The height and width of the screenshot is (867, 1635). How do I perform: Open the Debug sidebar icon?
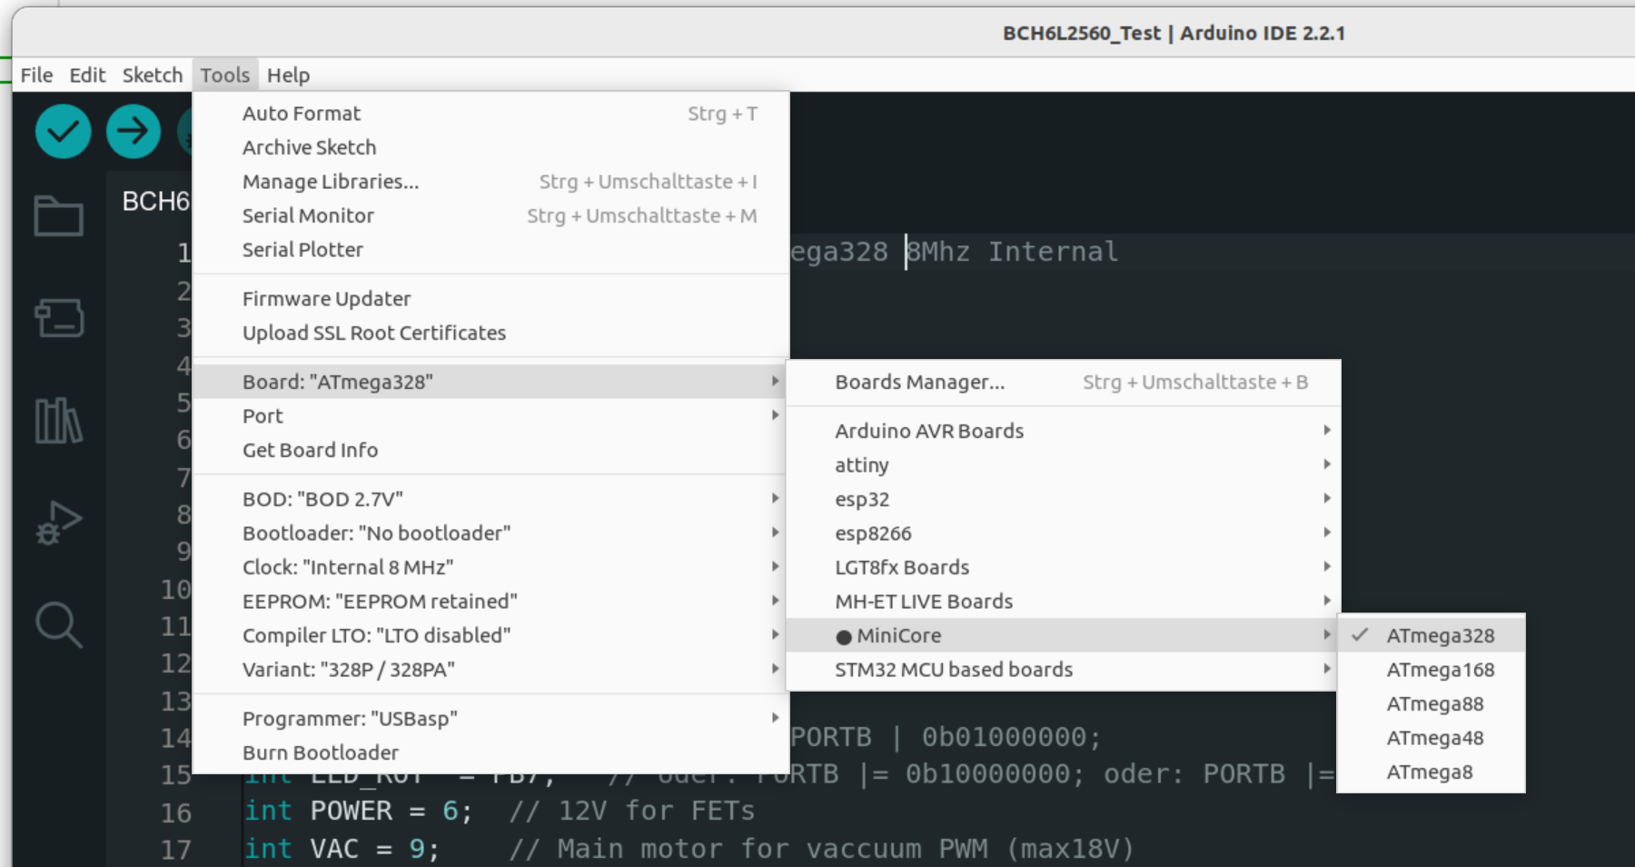pyautogui.click(x=59, y=523)
